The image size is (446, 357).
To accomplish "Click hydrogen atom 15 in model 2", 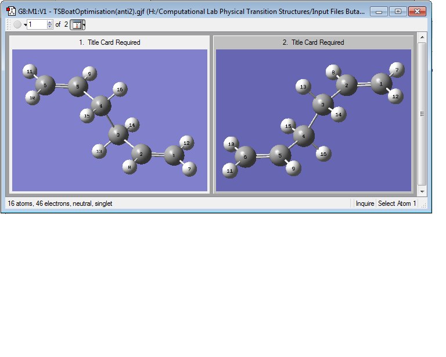I will 289,126.
